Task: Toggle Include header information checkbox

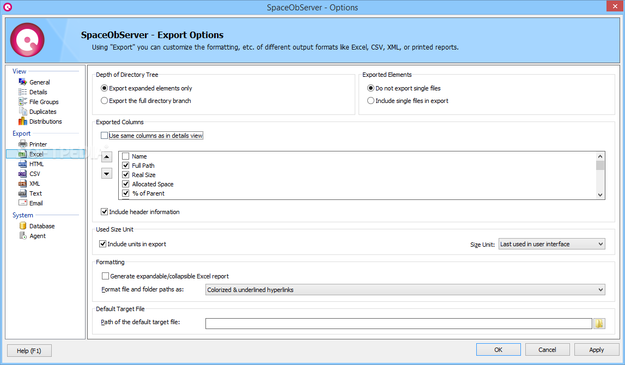Action: 105,211
